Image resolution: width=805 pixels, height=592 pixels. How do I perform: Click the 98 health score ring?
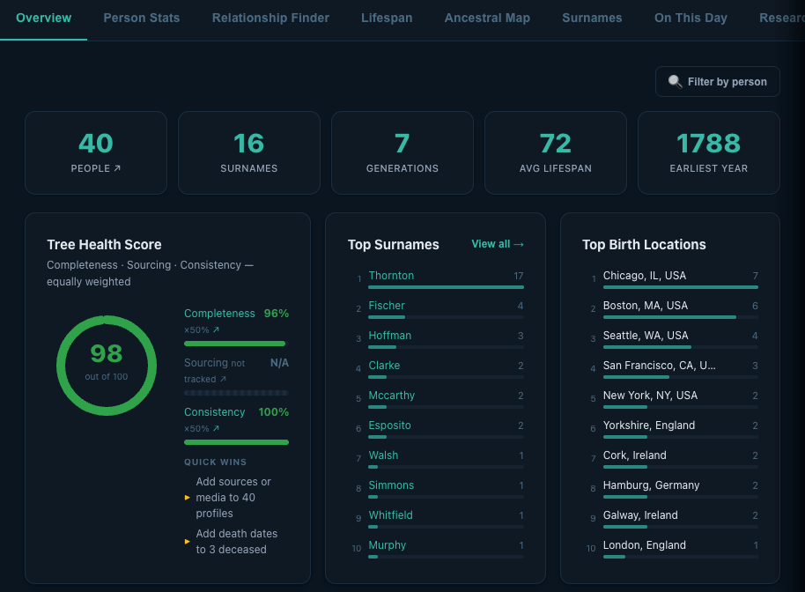click(x=107, y=366)
